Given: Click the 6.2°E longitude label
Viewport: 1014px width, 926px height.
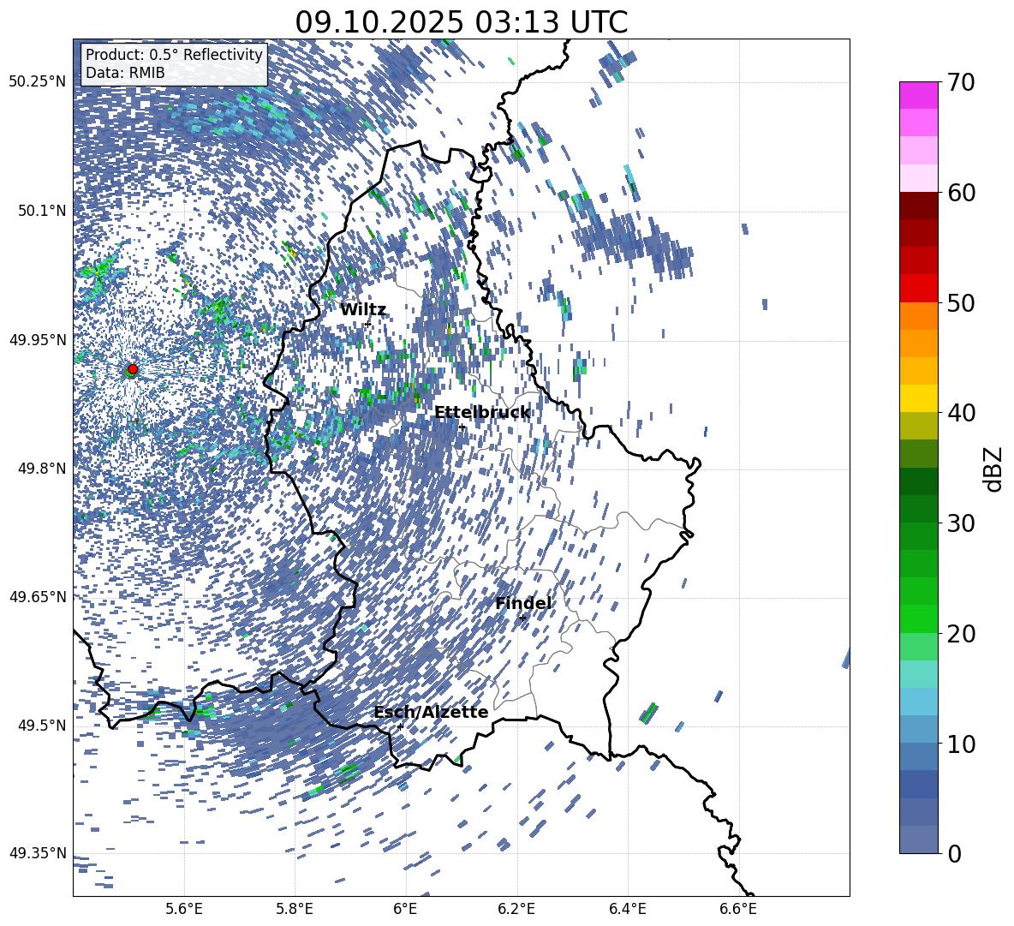Looking at the screenshot, I should pyautogui.click(x=516, y=909).
